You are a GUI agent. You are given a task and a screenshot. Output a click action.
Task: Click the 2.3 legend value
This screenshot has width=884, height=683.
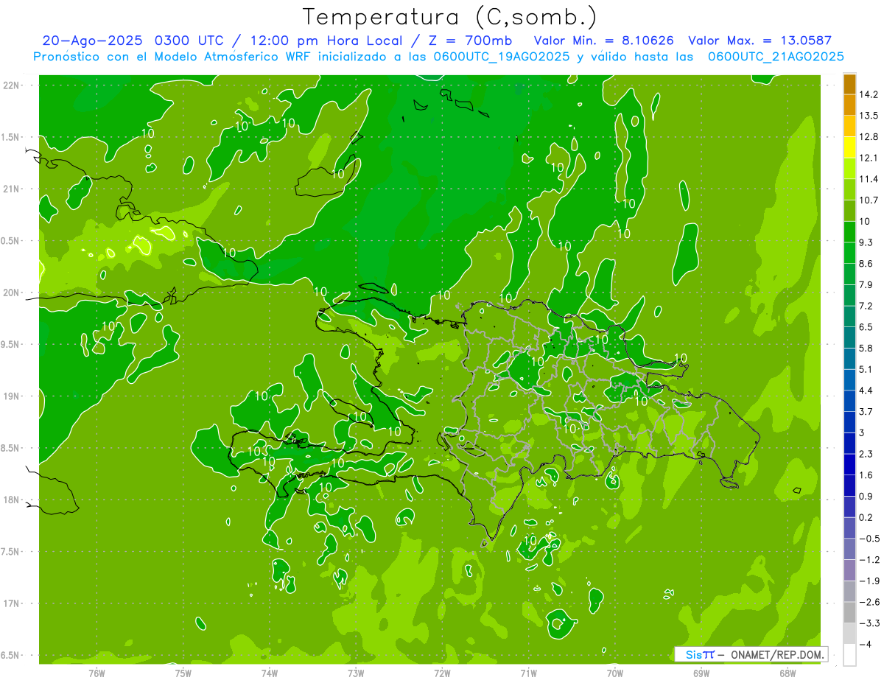click(866, 454)
